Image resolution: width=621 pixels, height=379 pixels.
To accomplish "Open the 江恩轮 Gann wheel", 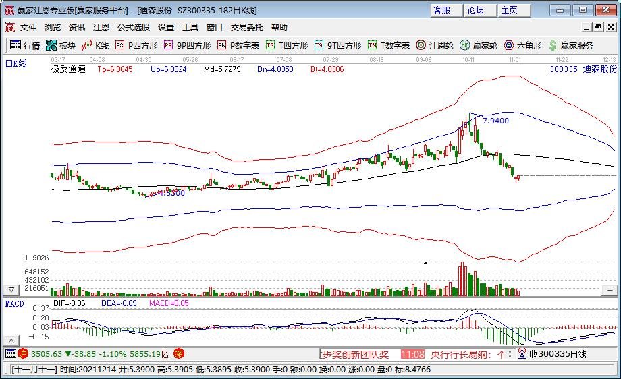I will point(435,45).
